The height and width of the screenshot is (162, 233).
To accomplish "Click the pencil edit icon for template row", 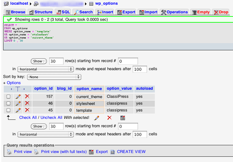I will pos(18,110).
